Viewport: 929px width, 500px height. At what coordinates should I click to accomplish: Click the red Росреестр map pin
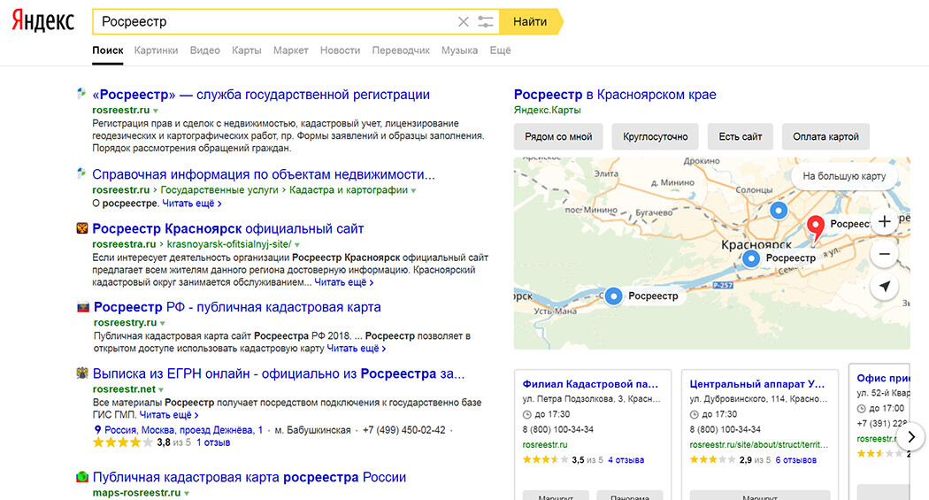point(815,228)
